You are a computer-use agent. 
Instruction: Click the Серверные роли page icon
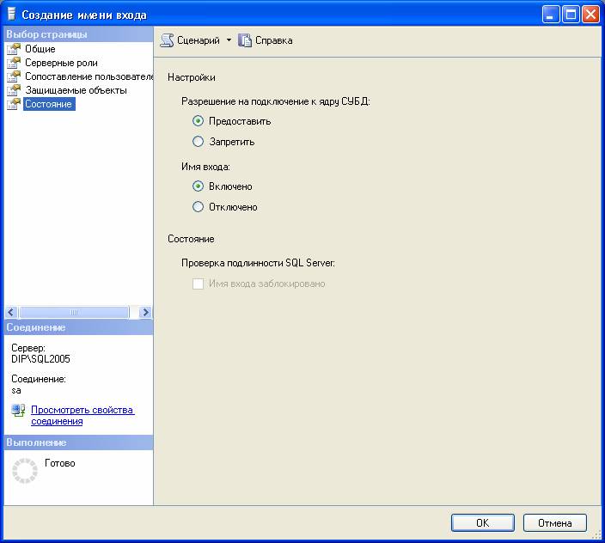pos(14,63)
